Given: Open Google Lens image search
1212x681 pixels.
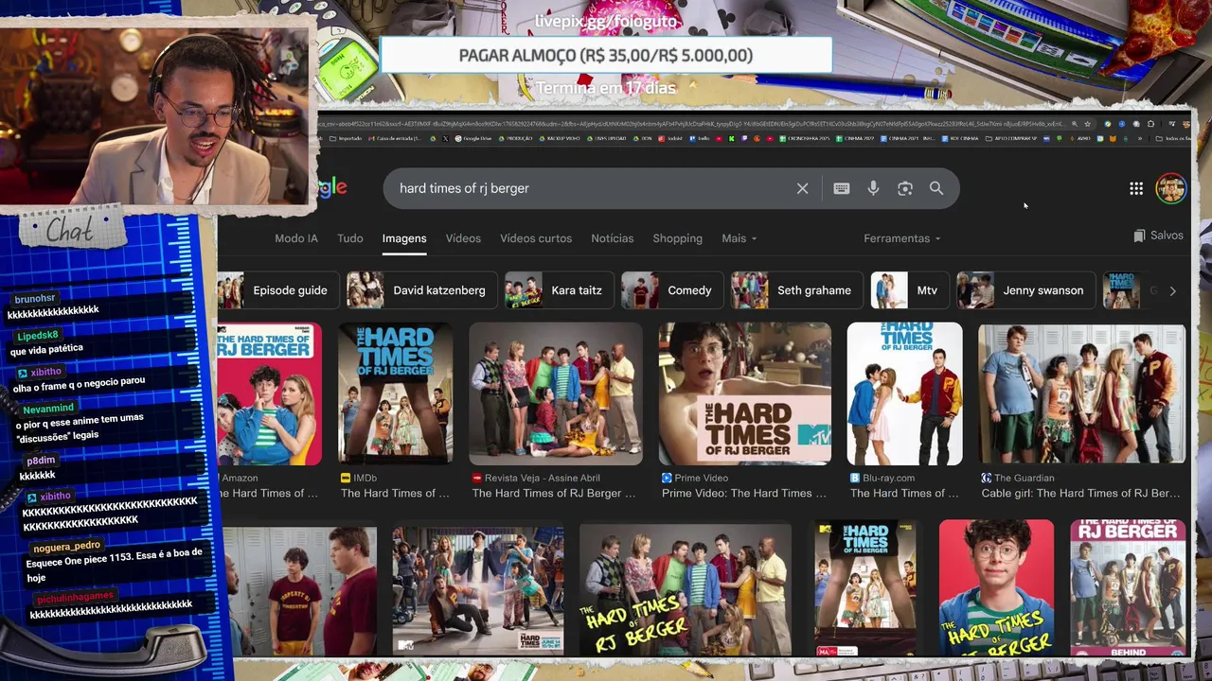Looking at the screenshot, I should [x=905, y=188].
